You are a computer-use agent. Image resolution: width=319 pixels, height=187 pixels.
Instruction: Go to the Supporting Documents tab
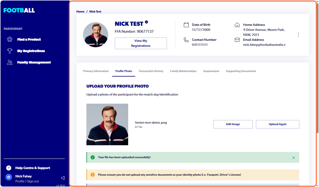click(241, 71)
